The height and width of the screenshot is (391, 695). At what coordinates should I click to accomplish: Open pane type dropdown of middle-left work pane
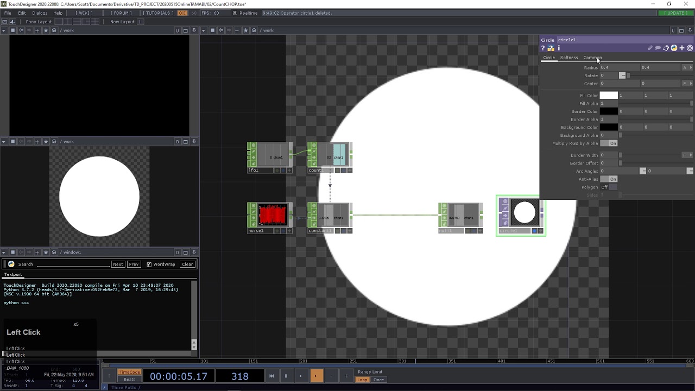tap(4, 142)
